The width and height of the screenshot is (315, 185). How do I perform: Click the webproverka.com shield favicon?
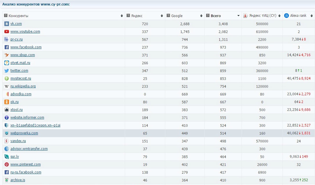[7, 133]
